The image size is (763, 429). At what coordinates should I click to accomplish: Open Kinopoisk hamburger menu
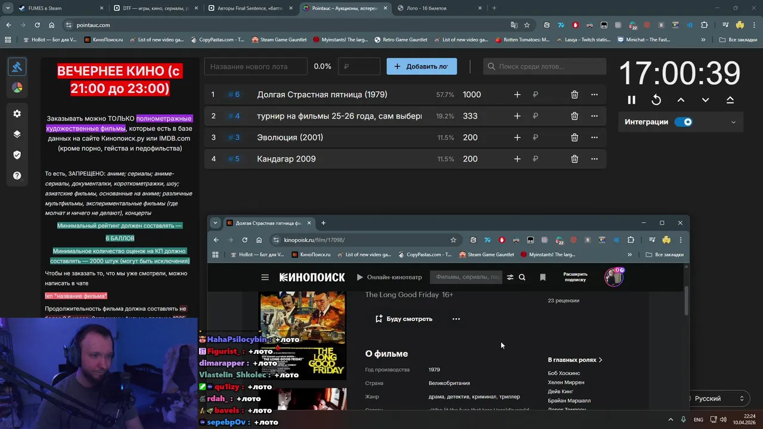(x=265, y=277)
